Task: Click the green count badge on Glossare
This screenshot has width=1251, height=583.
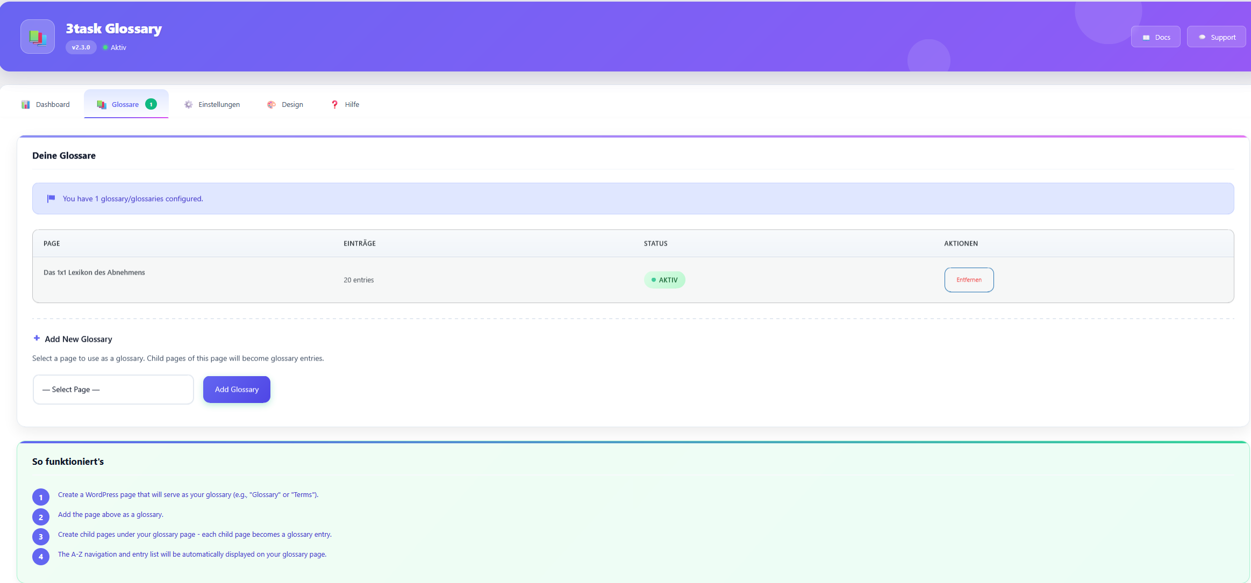Action: (x=151, y=104)
